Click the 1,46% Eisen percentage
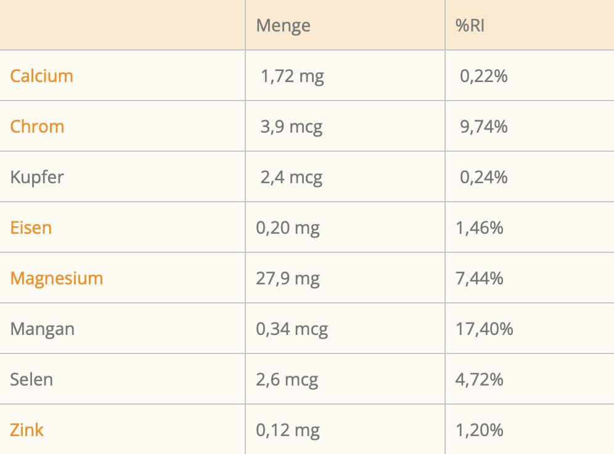This screenshot has width=614, height=454. 479,228
